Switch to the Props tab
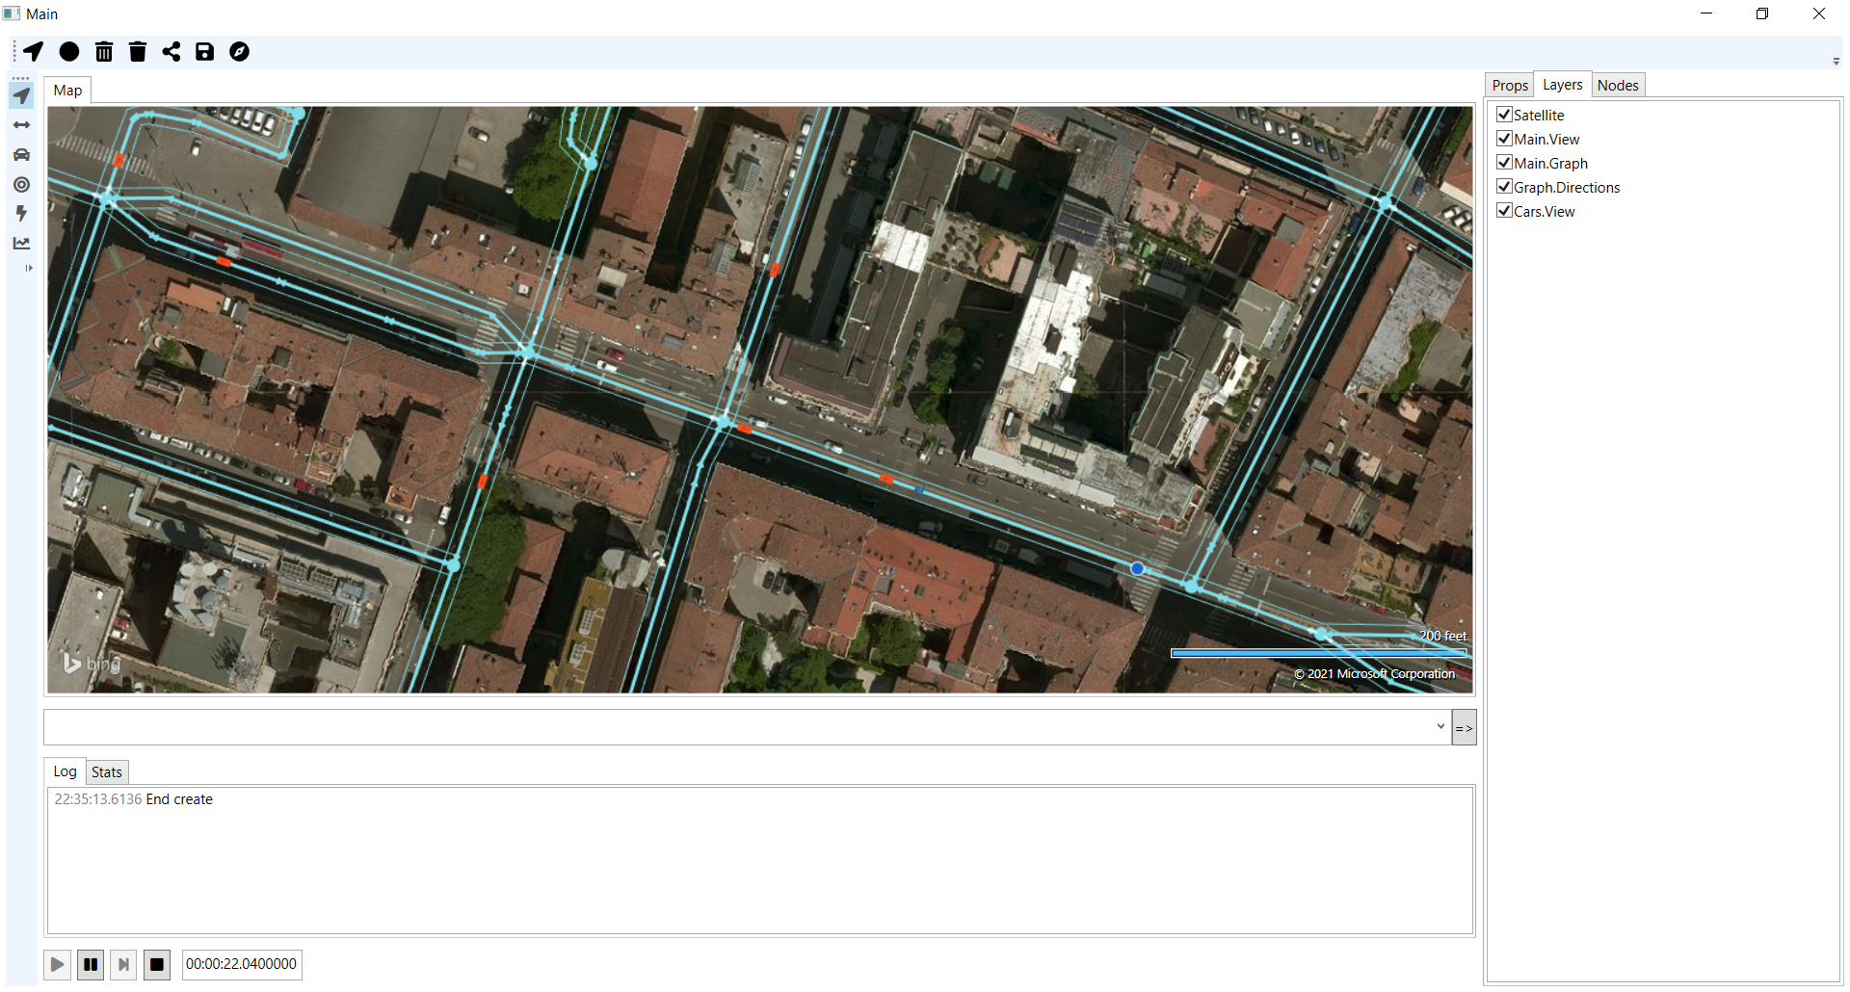Viewport: 1850px width, 992px height. [1510, 86]
